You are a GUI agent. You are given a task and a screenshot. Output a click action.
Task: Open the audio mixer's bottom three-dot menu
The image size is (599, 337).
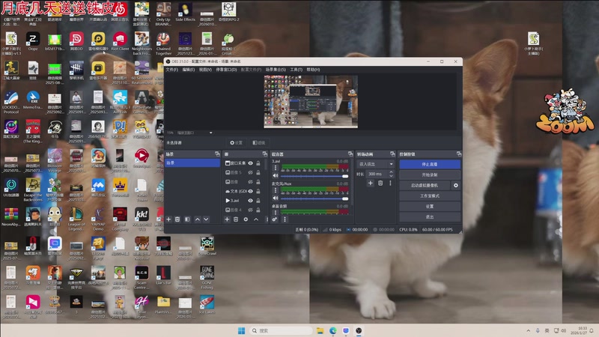click(x=285, y=219)
